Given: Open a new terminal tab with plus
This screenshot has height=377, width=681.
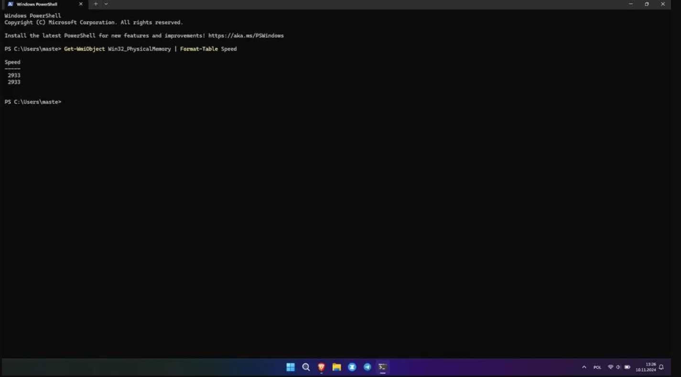Looking at the screenshot, I should [96, 4].
